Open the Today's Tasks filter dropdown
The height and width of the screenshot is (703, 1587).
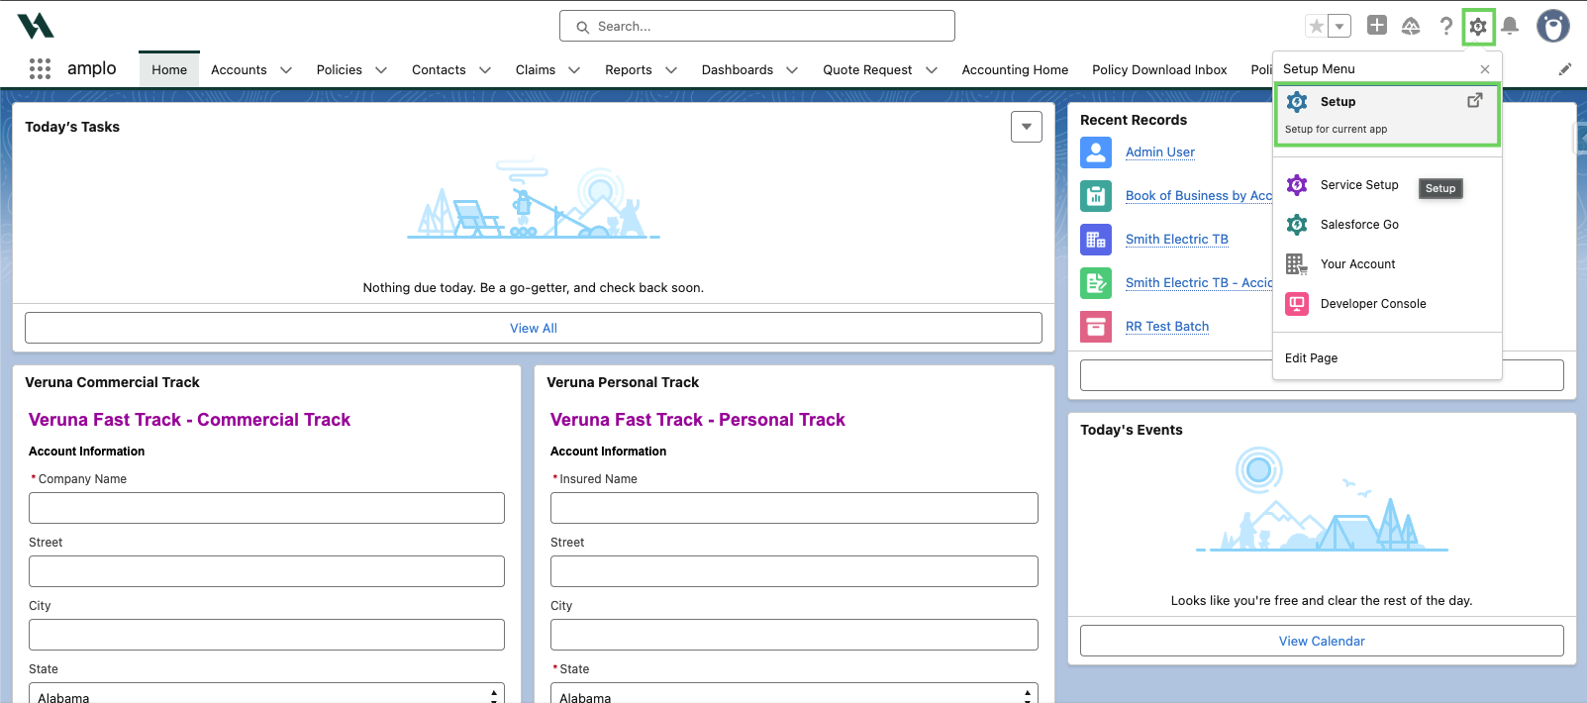[x=1027, y=127]
